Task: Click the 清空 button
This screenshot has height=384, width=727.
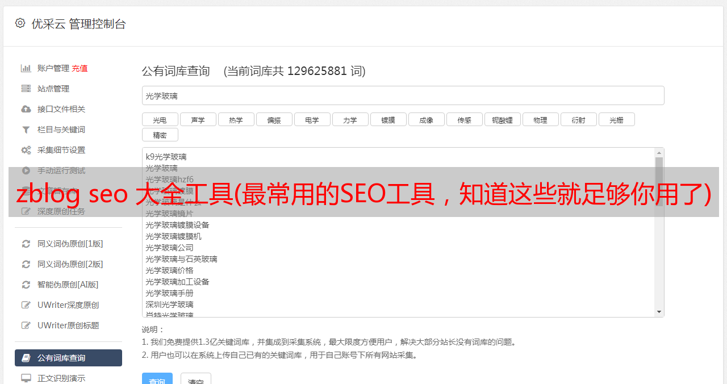Action: click(196, 379)
